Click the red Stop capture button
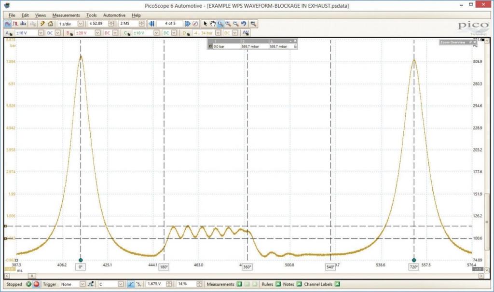 pyautogui.click(x=37, y=284)
